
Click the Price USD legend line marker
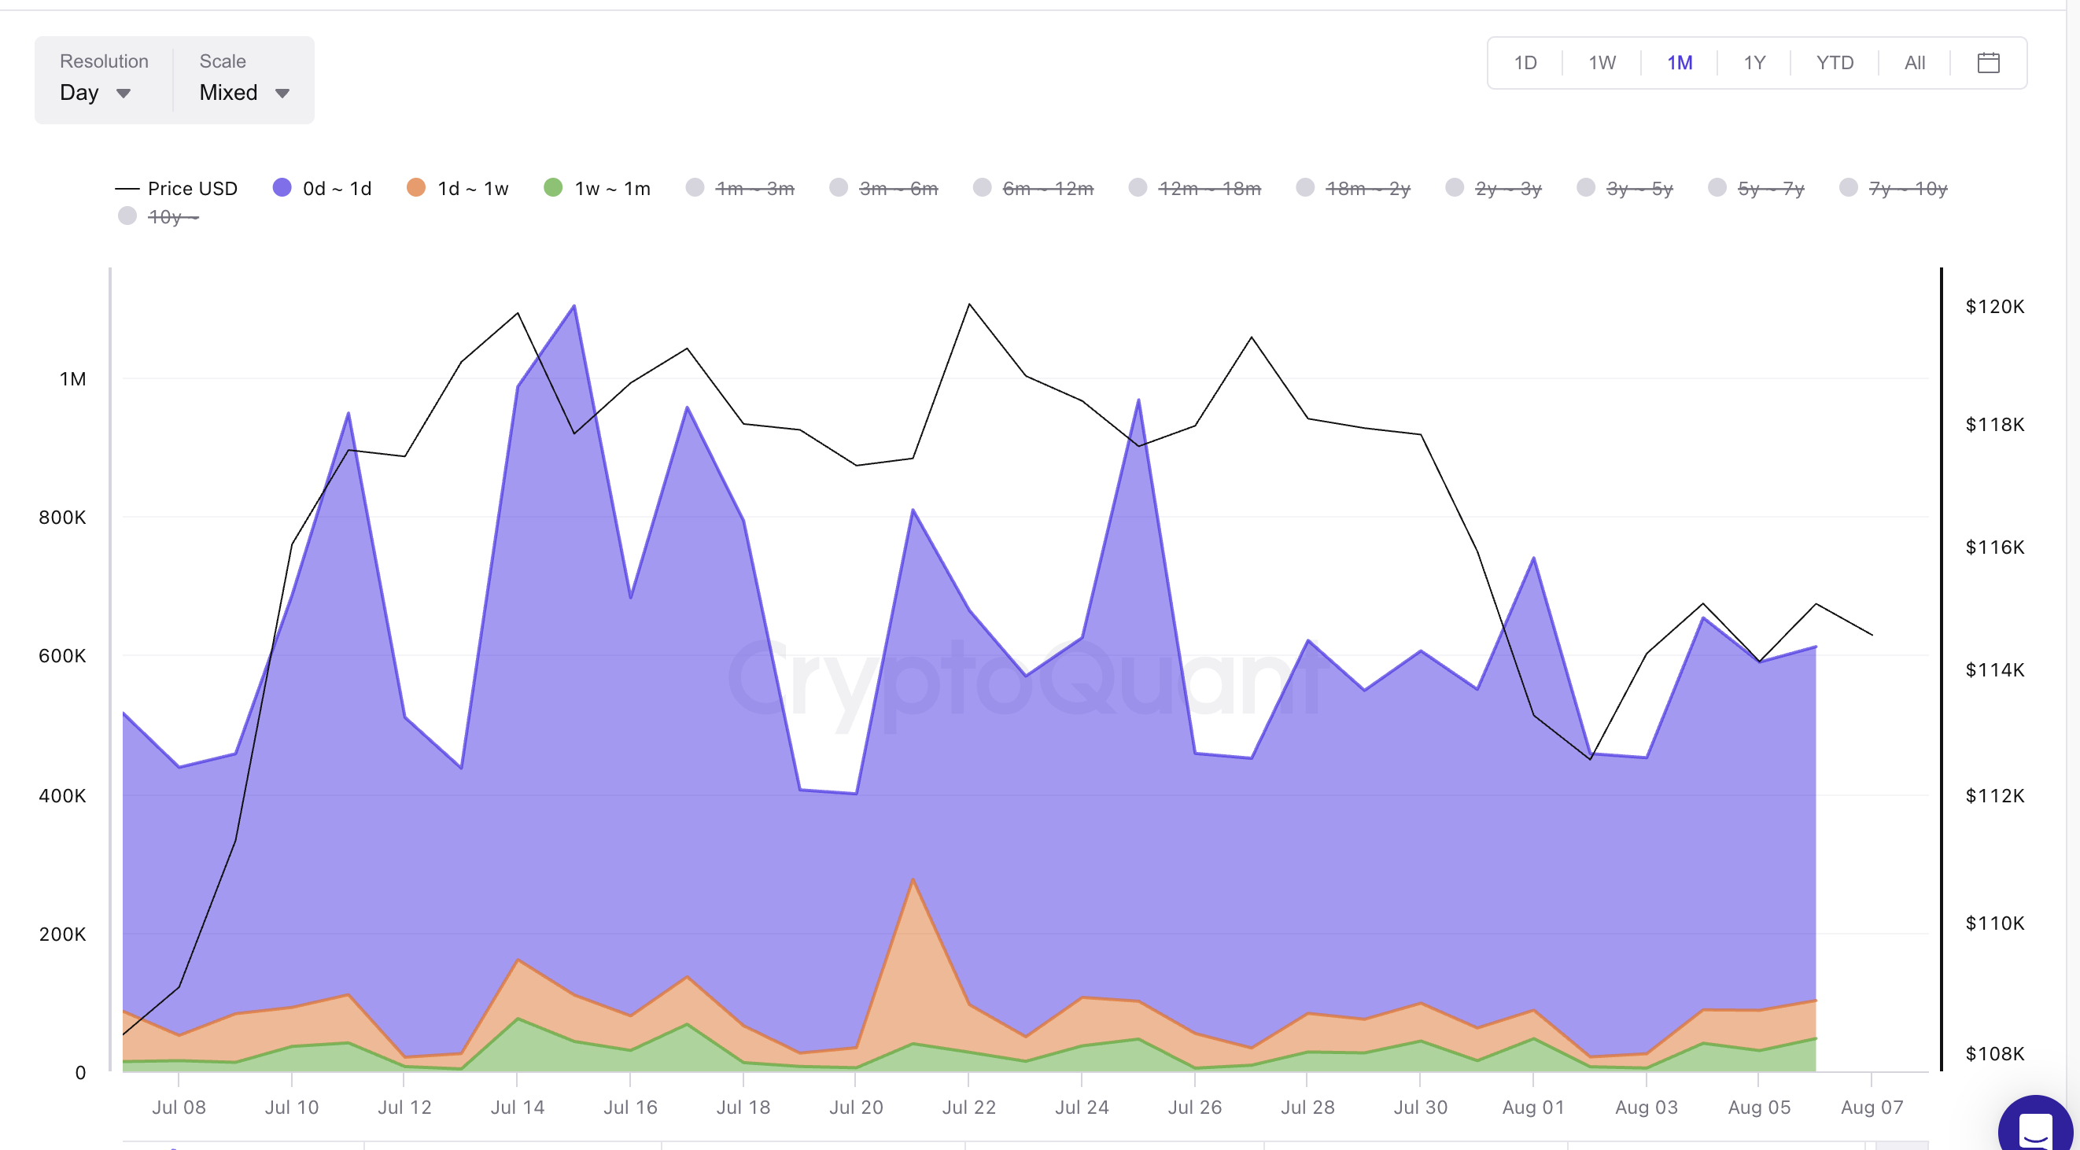[x=127, y=188]
